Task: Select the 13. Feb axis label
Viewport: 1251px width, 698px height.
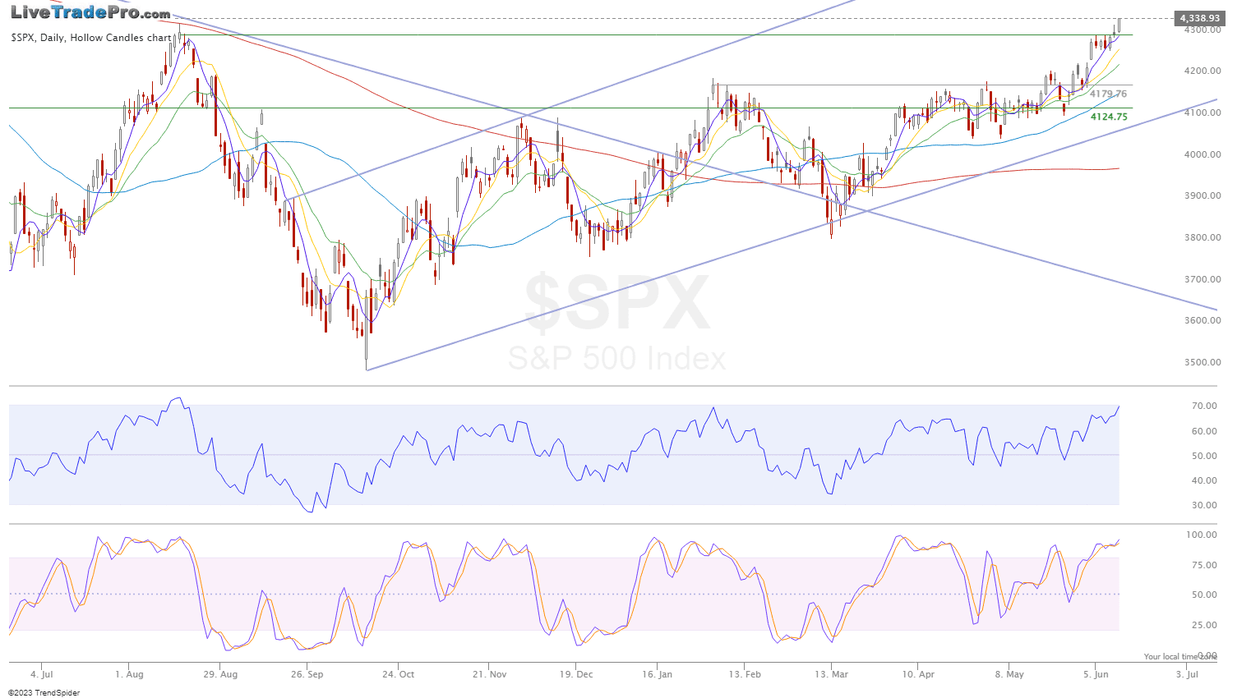Action: [744, 674]
